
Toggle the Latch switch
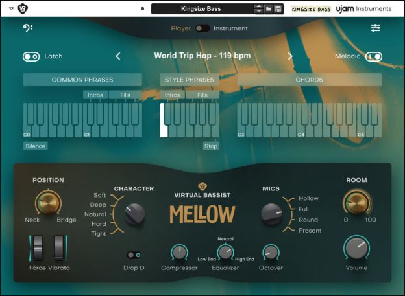pos(31,56)
